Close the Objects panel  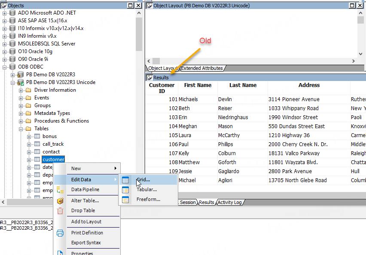pos(138,6)
